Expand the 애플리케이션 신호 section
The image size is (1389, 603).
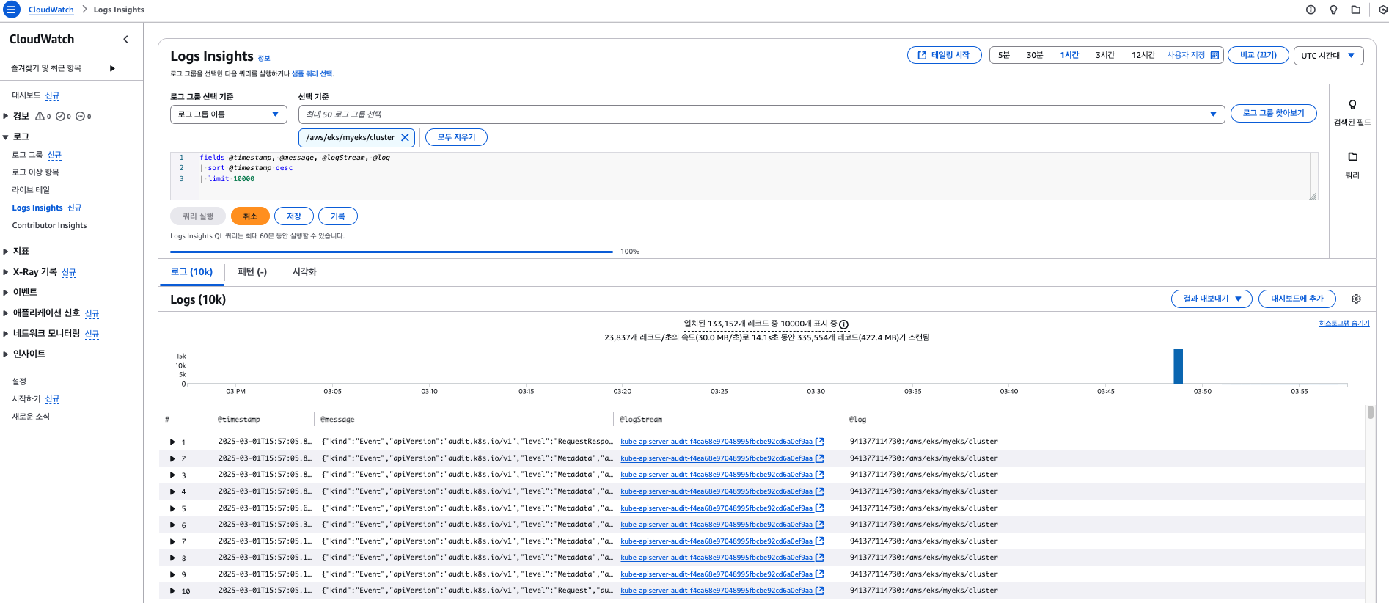click(x=6, y=313)
